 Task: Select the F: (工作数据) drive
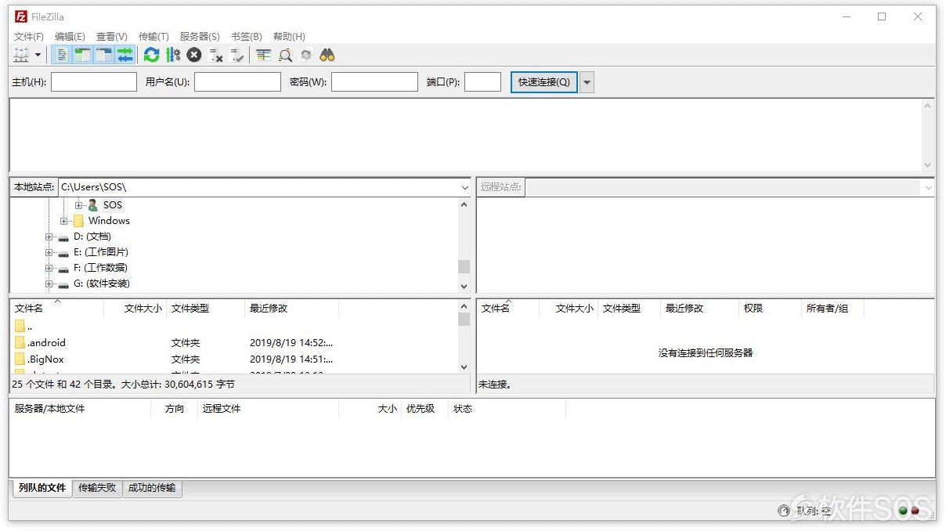click(101, 268)
